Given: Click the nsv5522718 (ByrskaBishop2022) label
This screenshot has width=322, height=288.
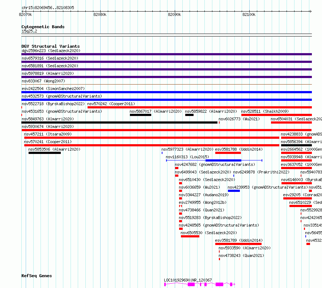Looking at the screenshot, I should pos(53,104).
